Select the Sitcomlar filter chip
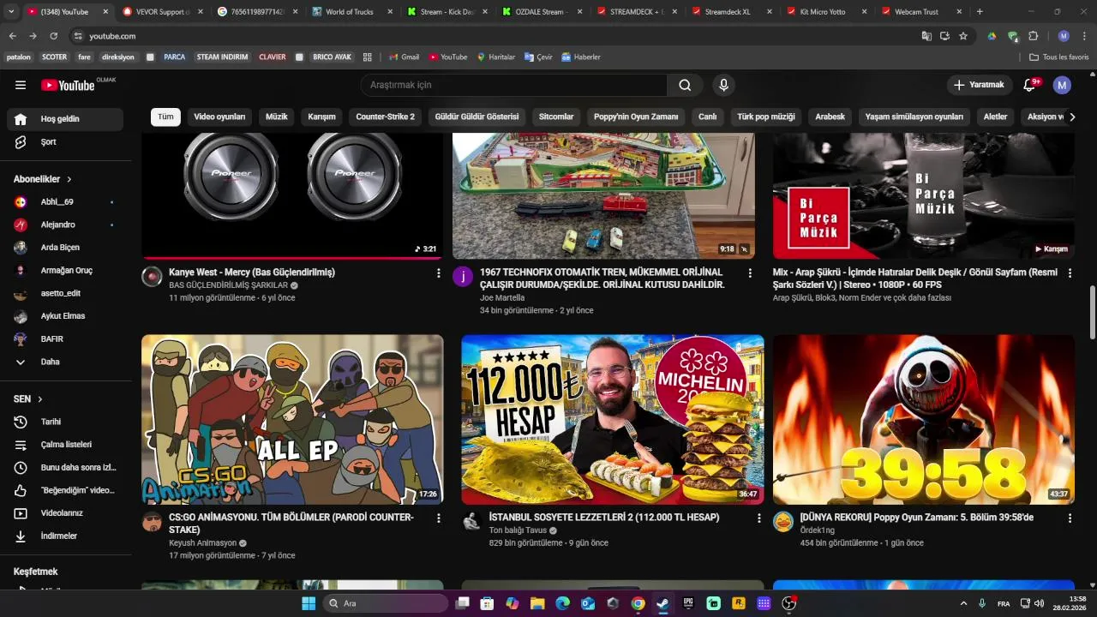1097x617 pixels. click(556, 117)
